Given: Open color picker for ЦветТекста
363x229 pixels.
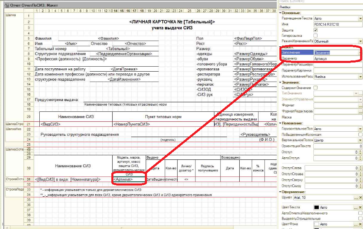Looking at the screenshot, I should (356, 207).
